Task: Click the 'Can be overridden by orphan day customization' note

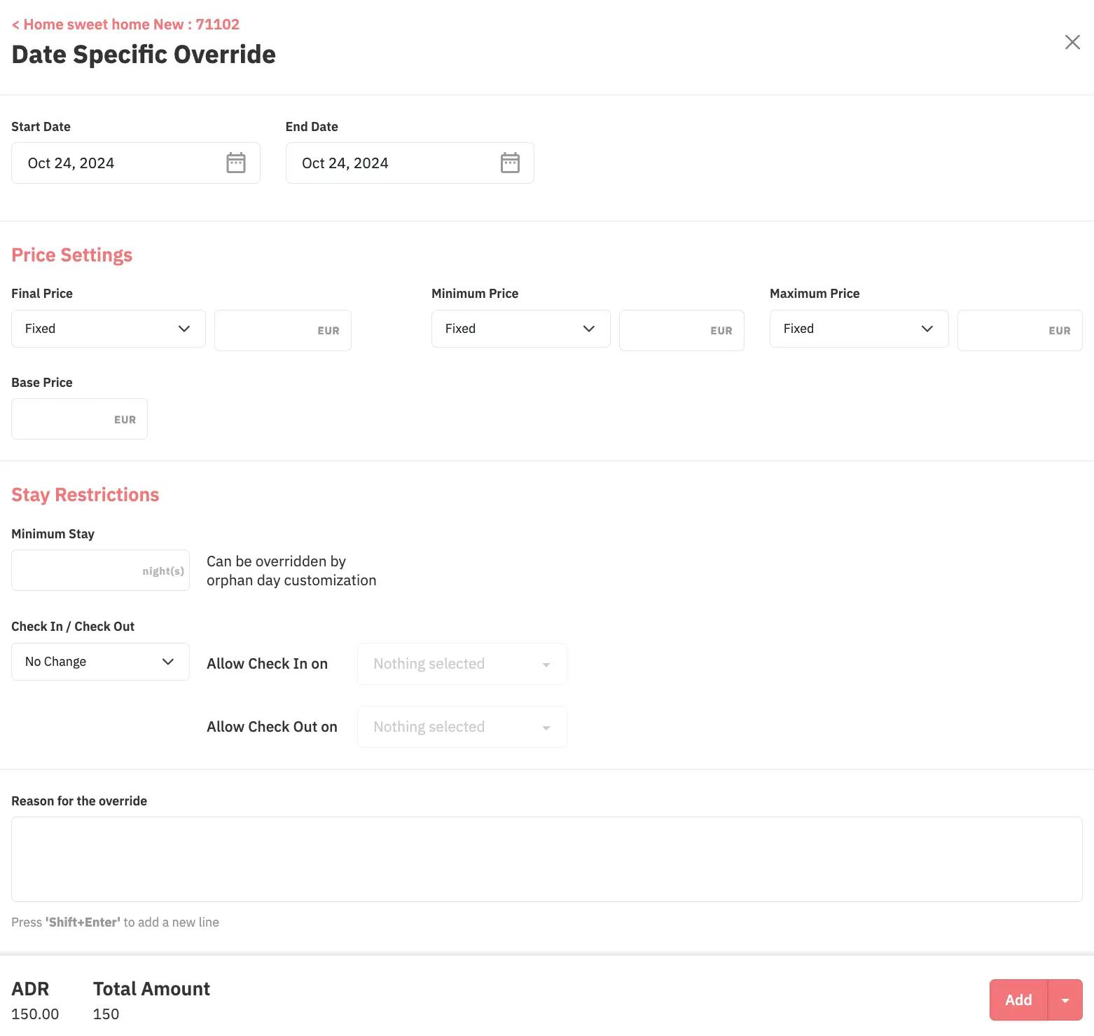Action: [x=291, y=571]
